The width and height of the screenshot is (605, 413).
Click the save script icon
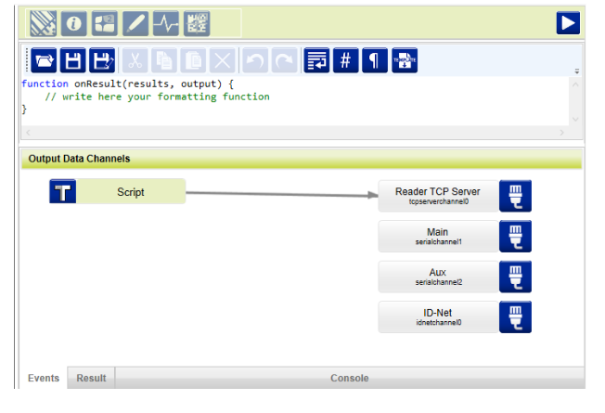(72, 61)
